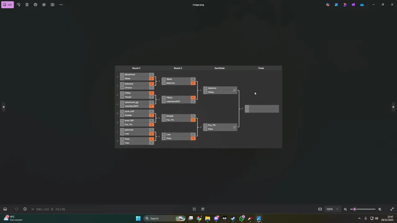Go to previous image with left arrow
Image resolution: width=397 pixels, height=223 pixels.
[x=3, y=107]
